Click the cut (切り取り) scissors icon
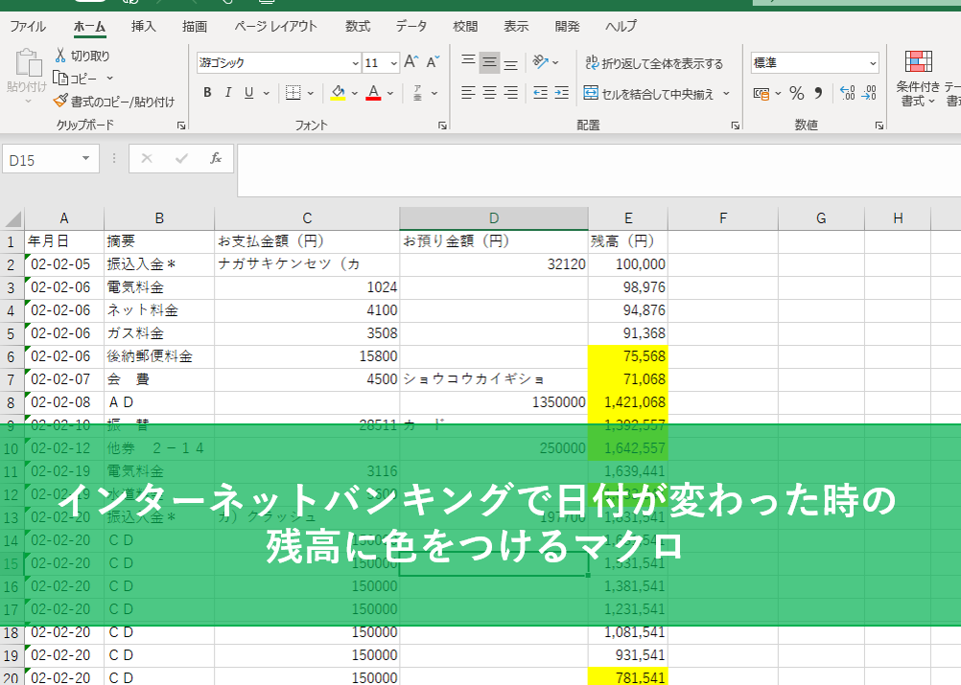The width and height of the screenshot is (961, 685). [61, 56]
